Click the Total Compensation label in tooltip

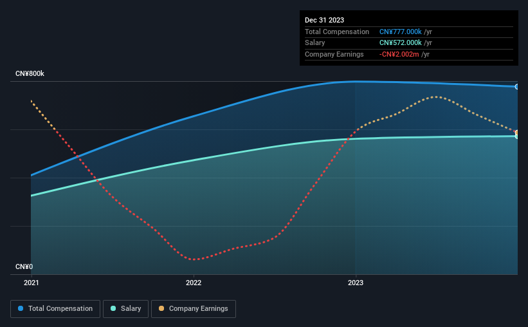pyautogui.click(x=337, y=32)
